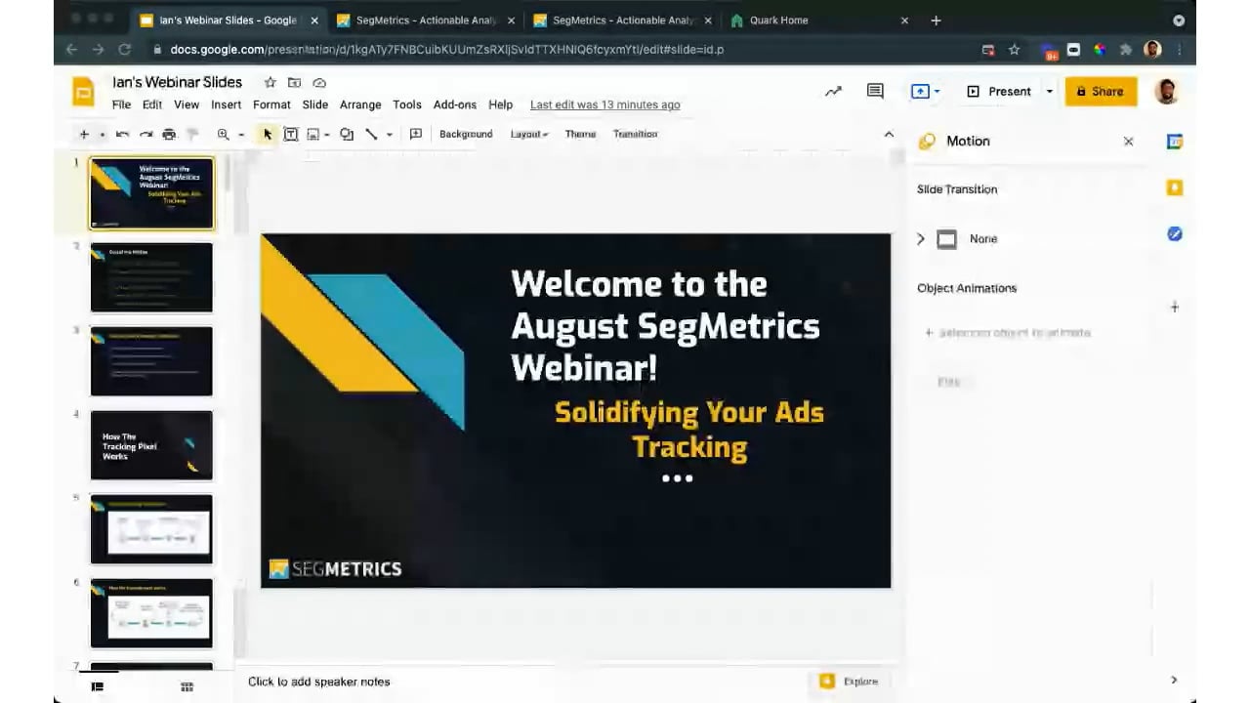Collapse the menus with the toolbar chevron
The image size is (1250, 703).
889,134
